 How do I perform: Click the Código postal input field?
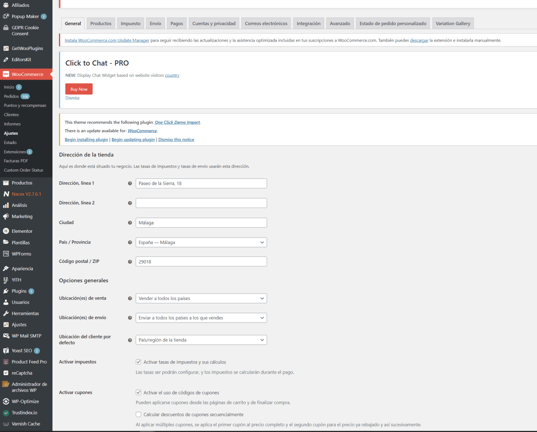point(201,262)
